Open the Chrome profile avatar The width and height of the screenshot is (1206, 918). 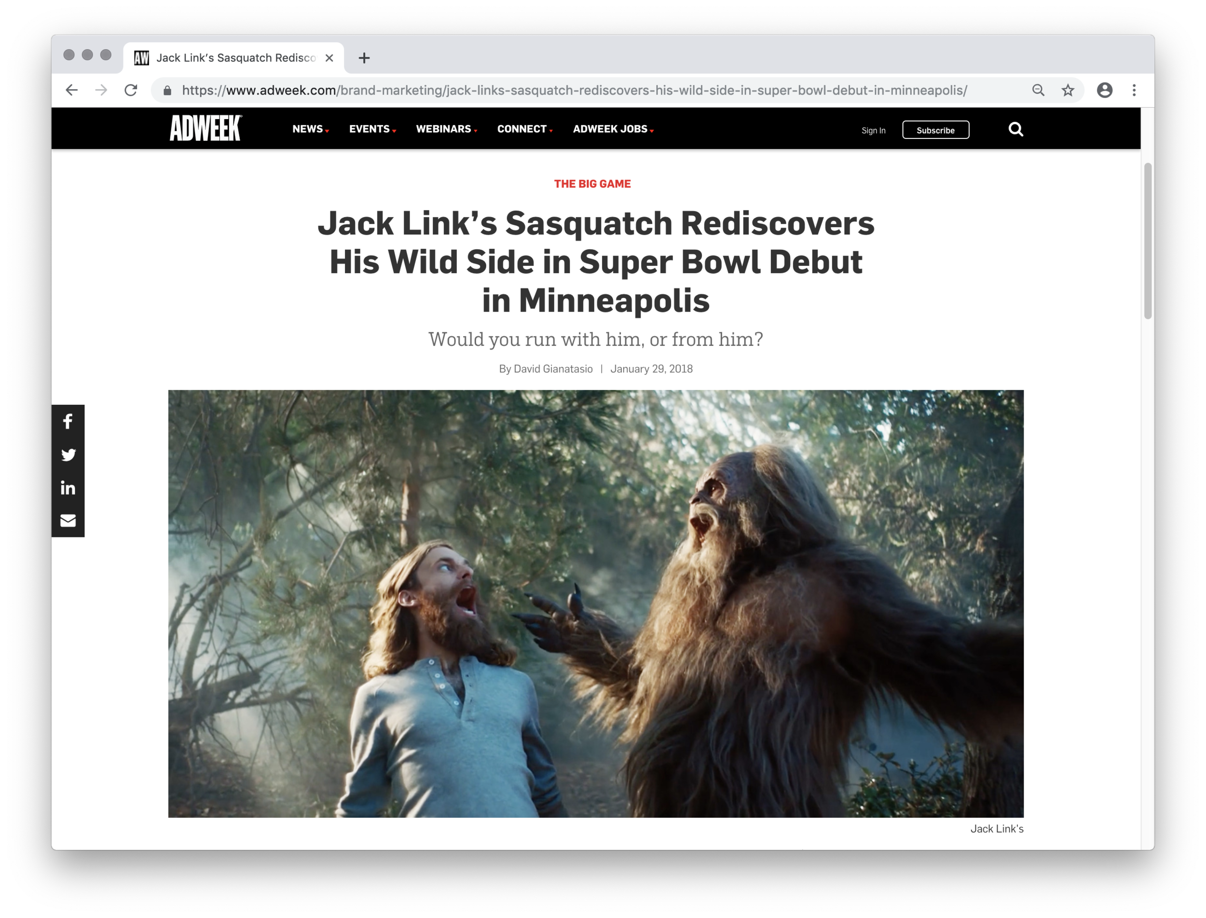pyautogui.click(x=1104, y=90)
